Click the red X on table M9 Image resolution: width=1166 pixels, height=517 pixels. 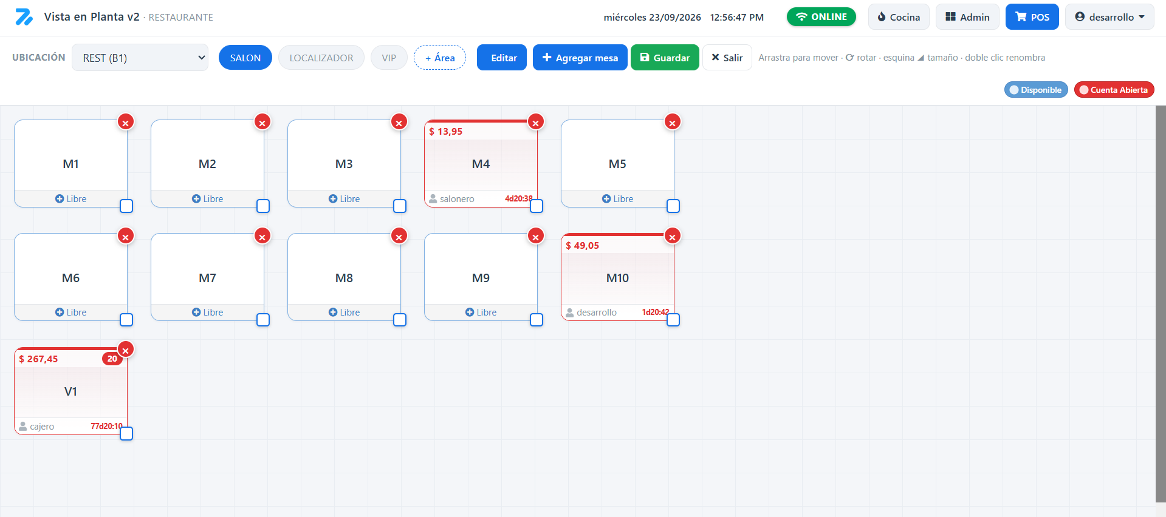536,237
